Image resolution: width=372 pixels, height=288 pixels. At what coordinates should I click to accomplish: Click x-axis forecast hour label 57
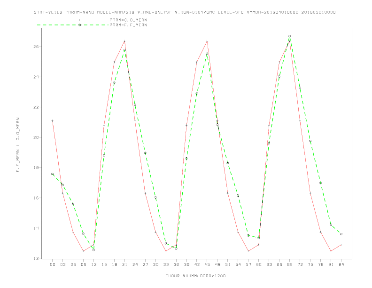point(248,264)
